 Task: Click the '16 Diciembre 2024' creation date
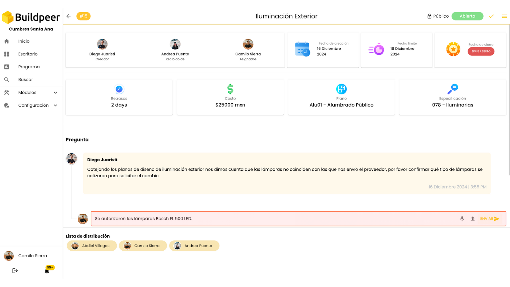329,51
